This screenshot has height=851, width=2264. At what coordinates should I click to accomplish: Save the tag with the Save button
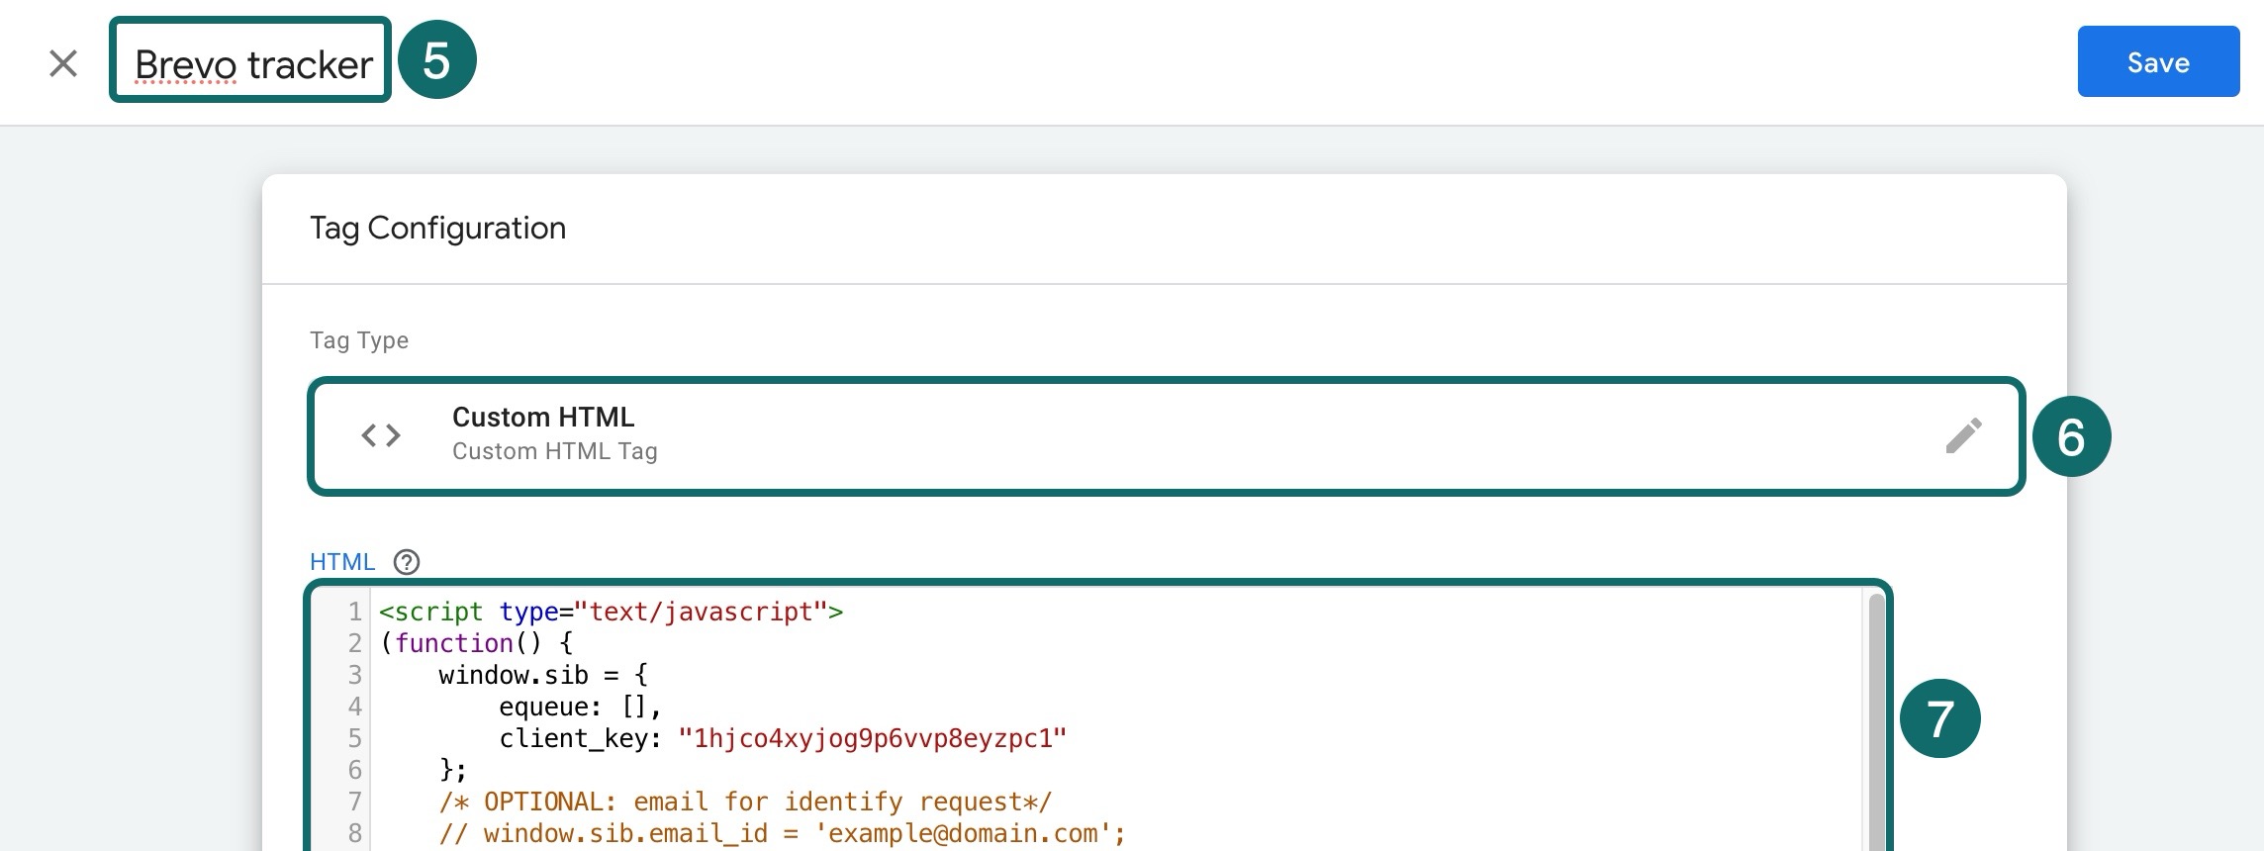[2158, 61]
